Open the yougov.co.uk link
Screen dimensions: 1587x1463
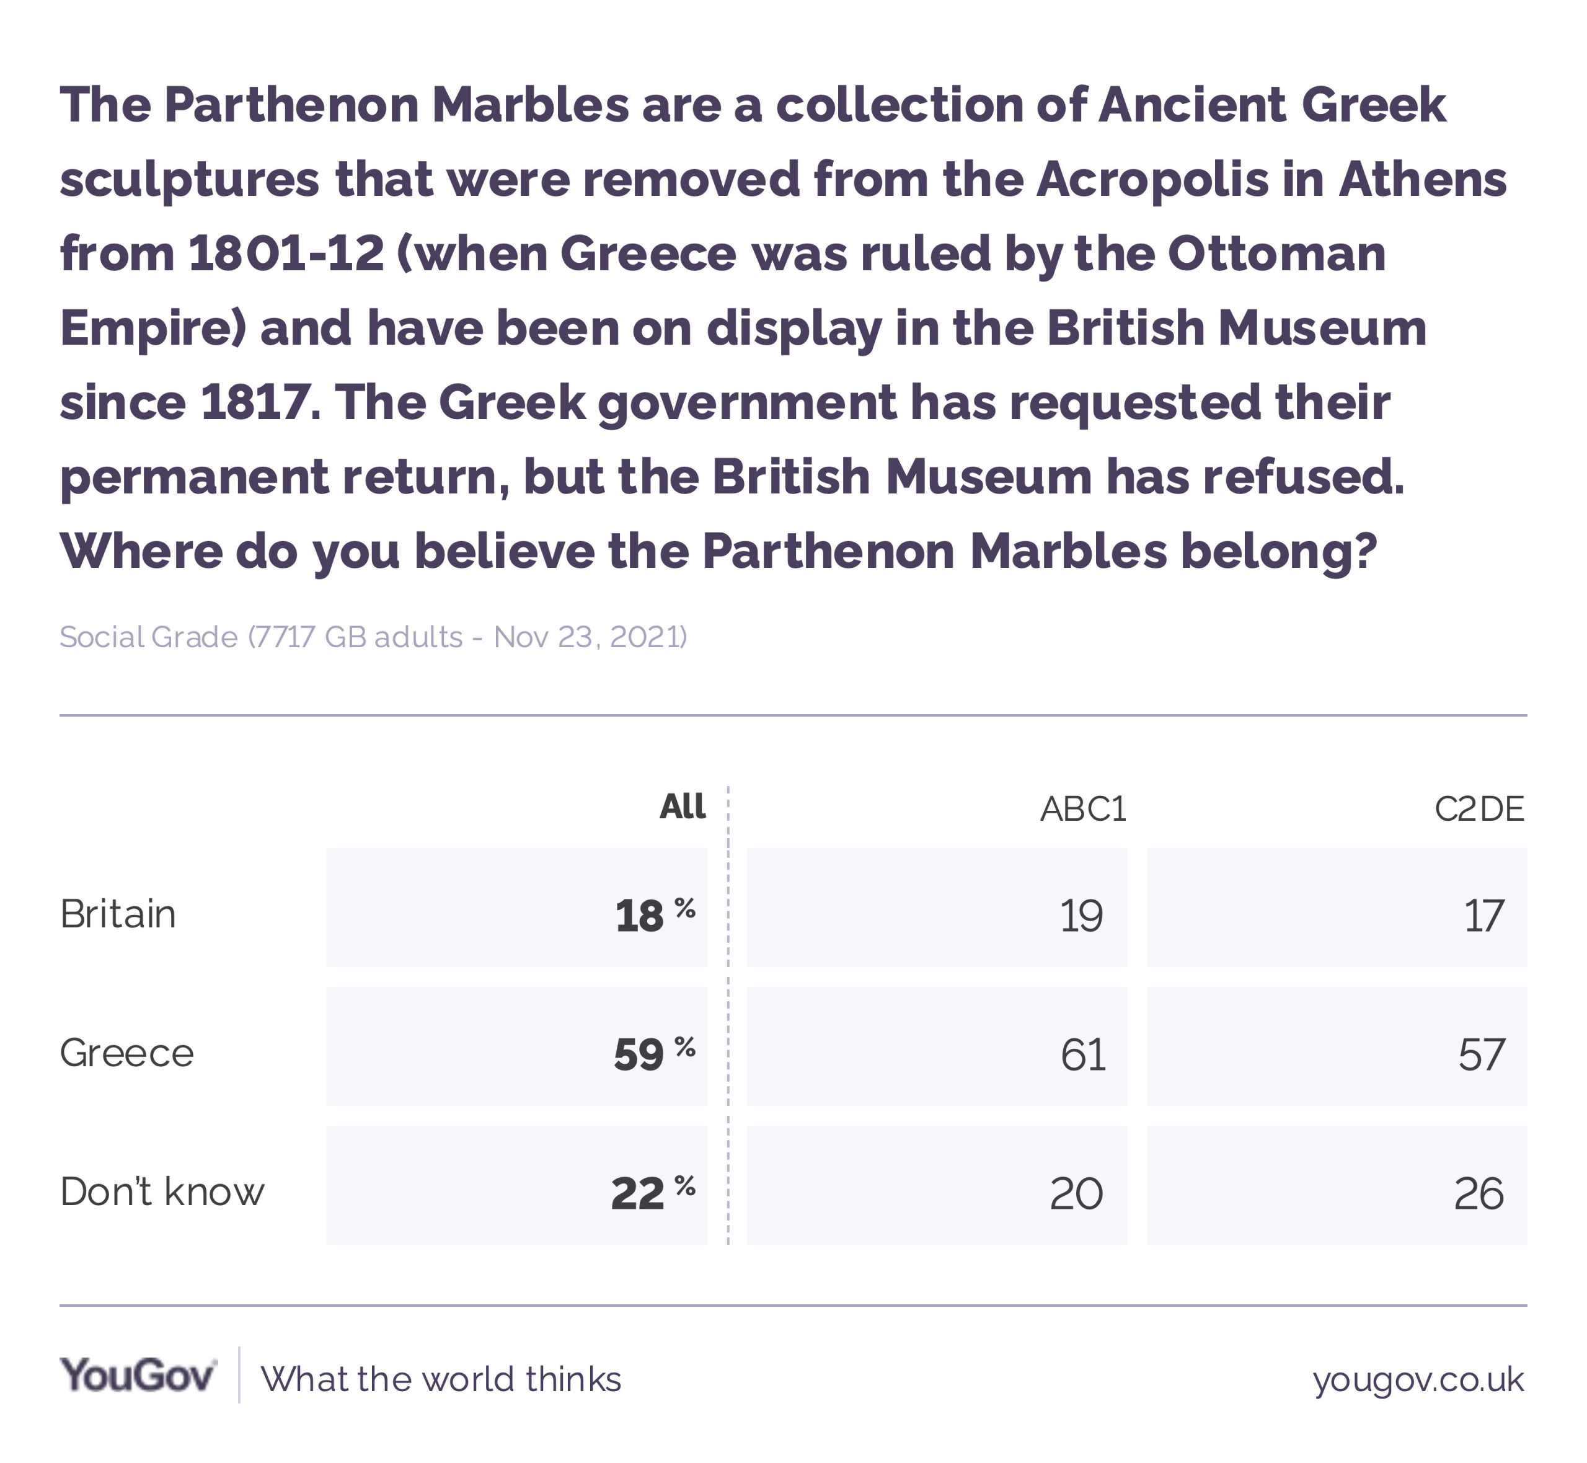[x=1418, y=1379]
